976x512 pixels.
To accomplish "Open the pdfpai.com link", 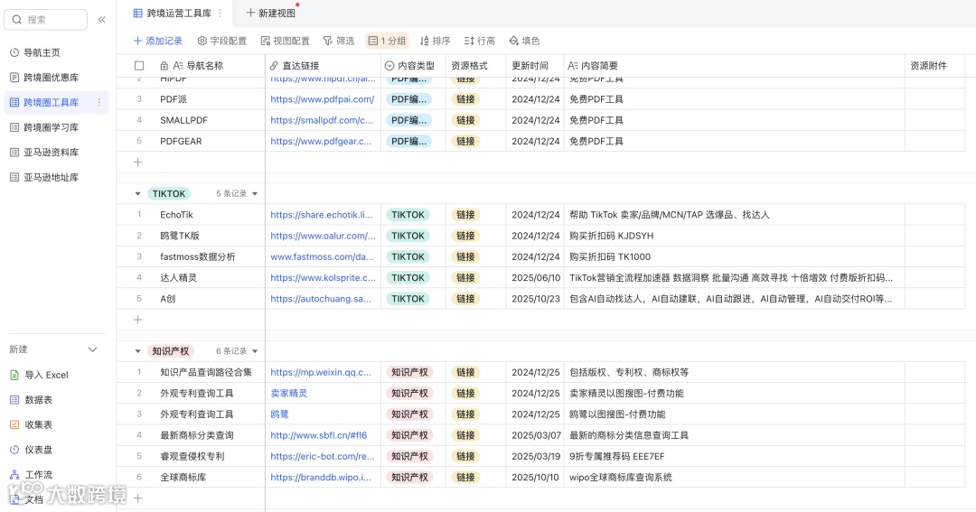I will pyautogui.click(x=323, y=99).
